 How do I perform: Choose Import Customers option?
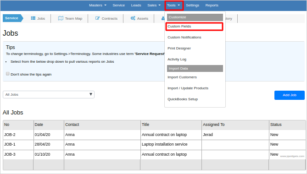pos(182,77)
